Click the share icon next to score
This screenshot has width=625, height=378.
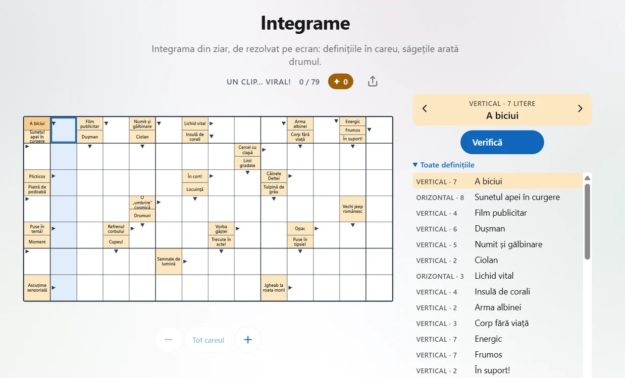373,81
